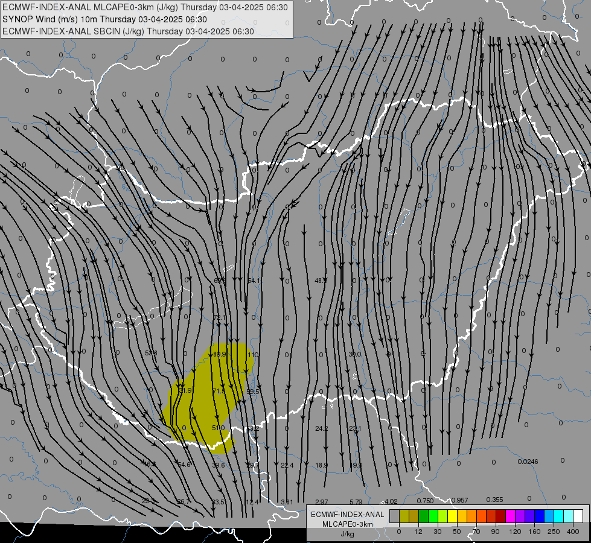The height and width of the screenshot is (543, 591).
Task: Click the bright green legend swatch
Action: pos(433,516)
